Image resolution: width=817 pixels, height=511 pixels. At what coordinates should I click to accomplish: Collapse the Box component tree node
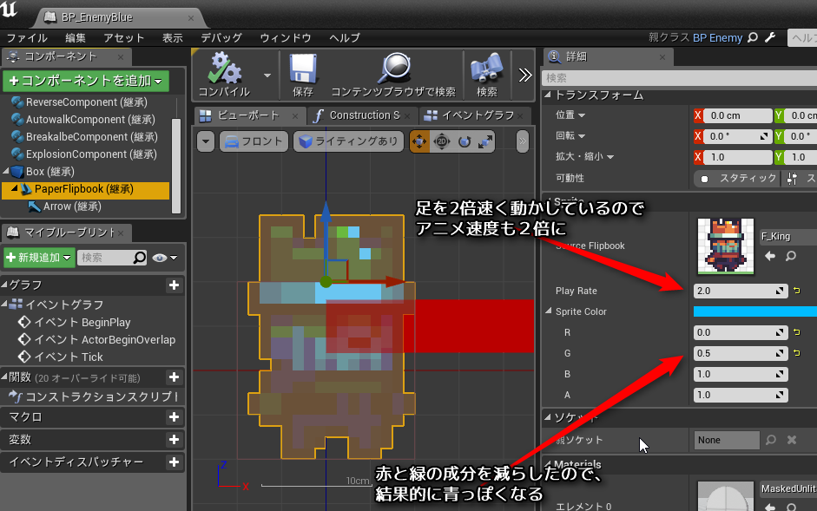(x=6, y=171)
